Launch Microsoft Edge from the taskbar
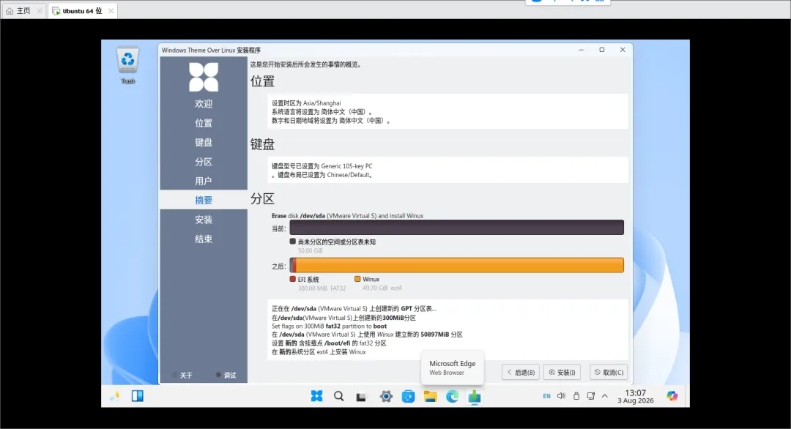 tap(453, 396)
